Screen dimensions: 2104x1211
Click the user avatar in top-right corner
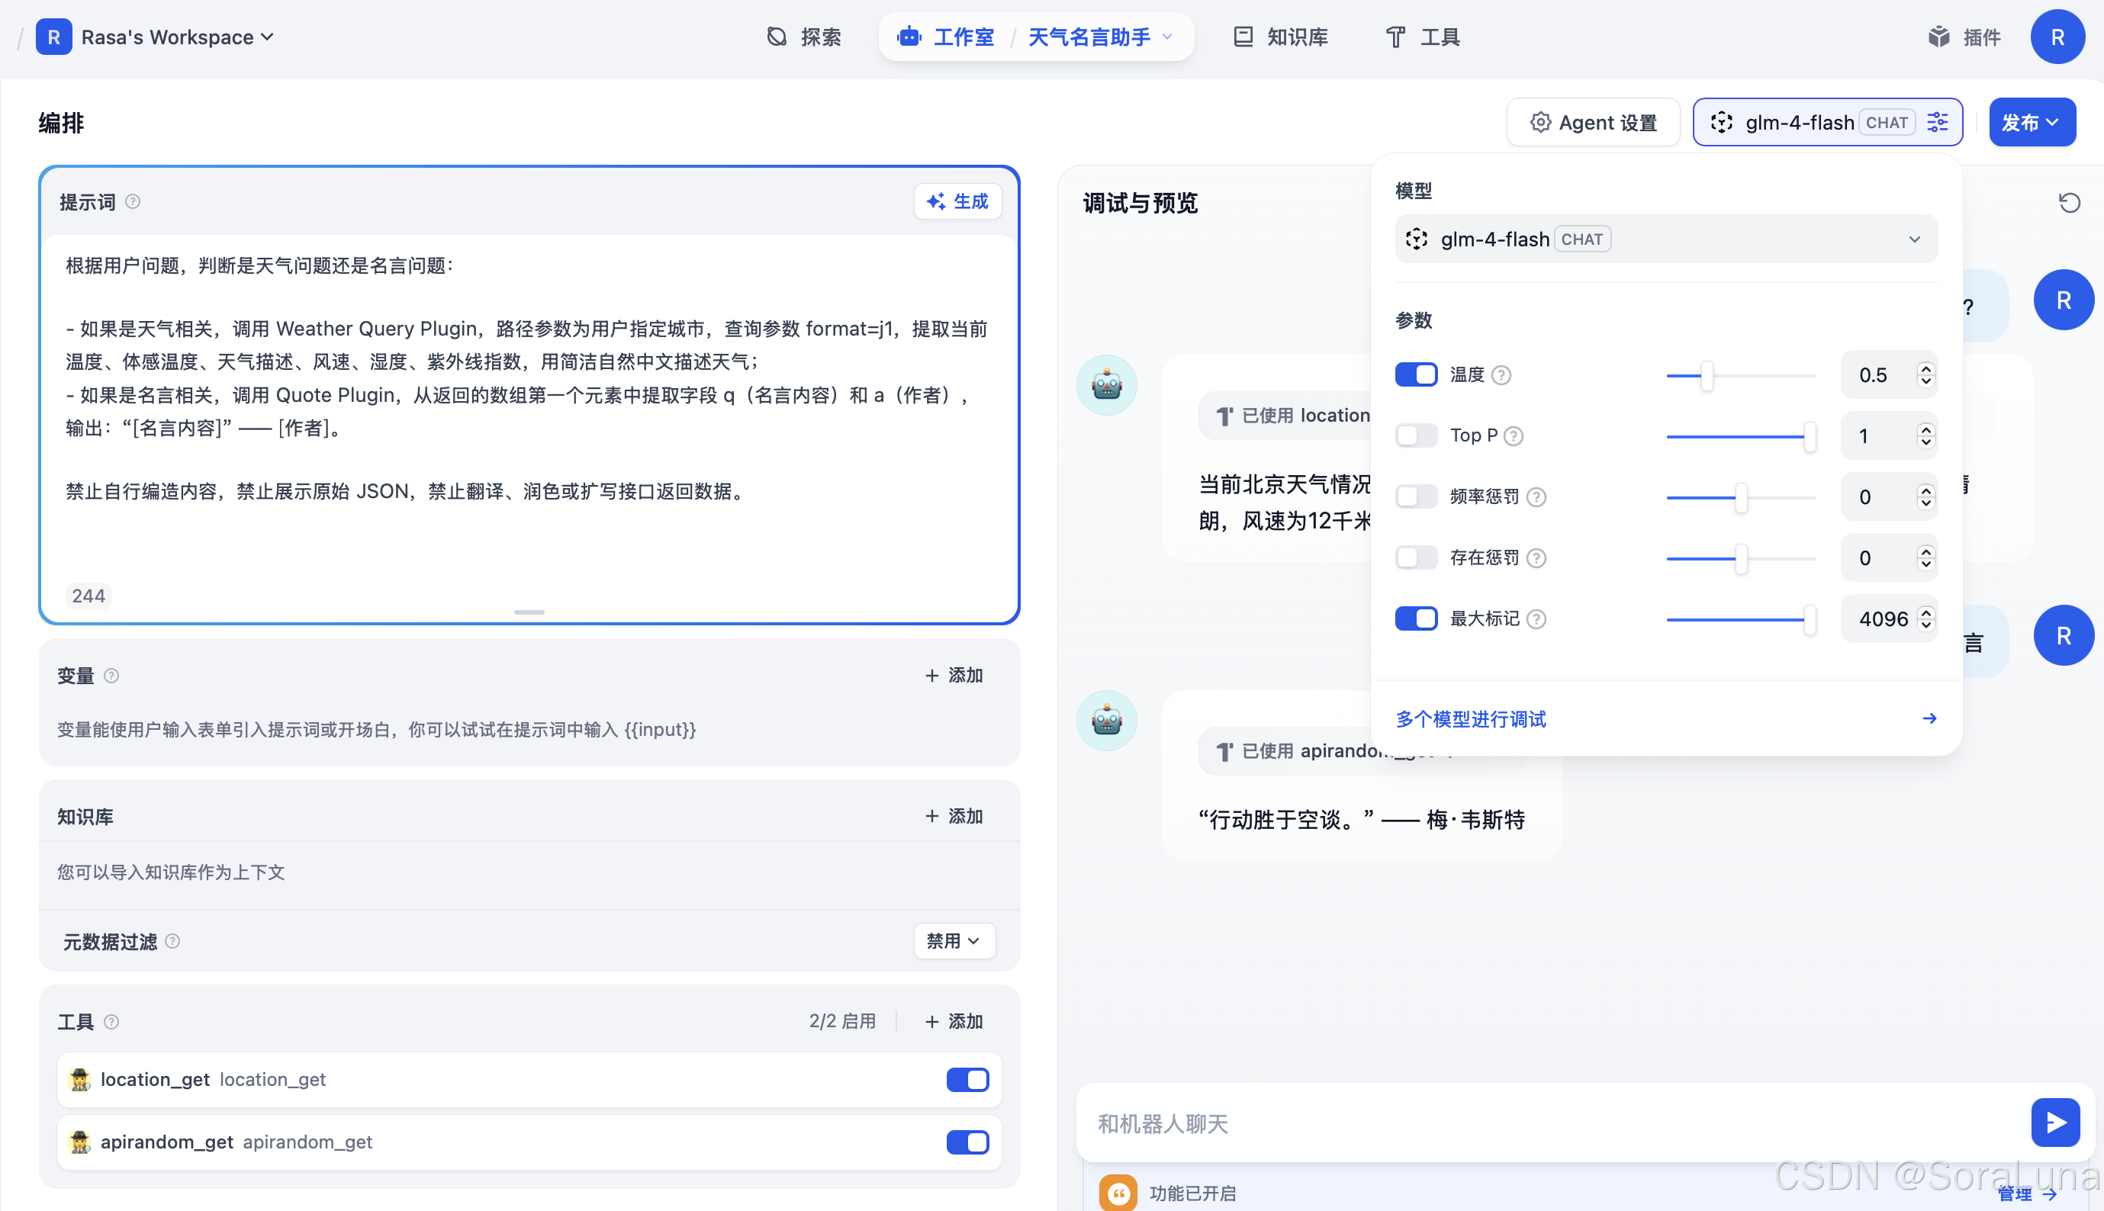tap(2057, 37)
